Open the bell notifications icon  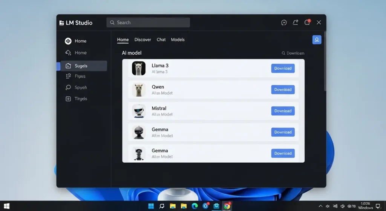[296, 22]
